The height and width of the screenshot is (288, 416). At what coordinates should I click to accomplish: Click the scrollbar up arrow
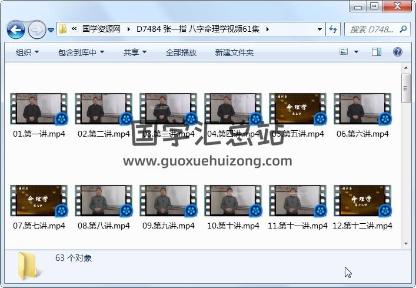pyautogui.click(x=406, y=68)
